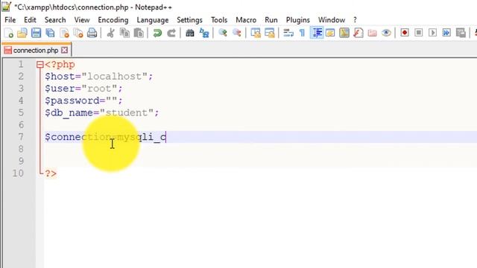Open the Window menu
The image size is (477, 268).
pyautogui.click(x=332, y=20)
